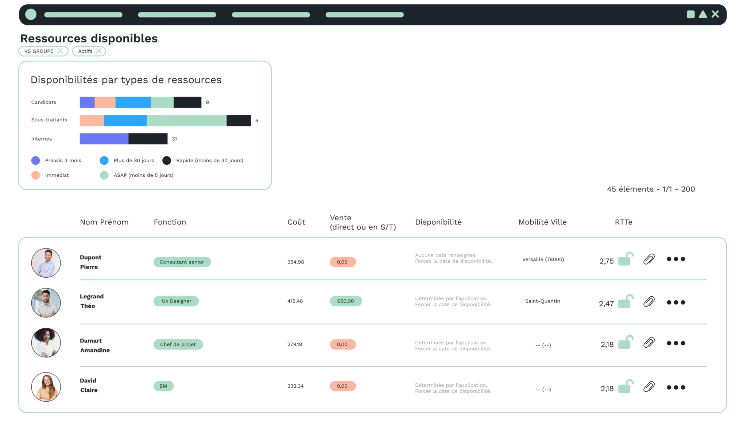Remove the Actifs filter chip
This screenshot has width=747, height=426.
click(98, 51)
